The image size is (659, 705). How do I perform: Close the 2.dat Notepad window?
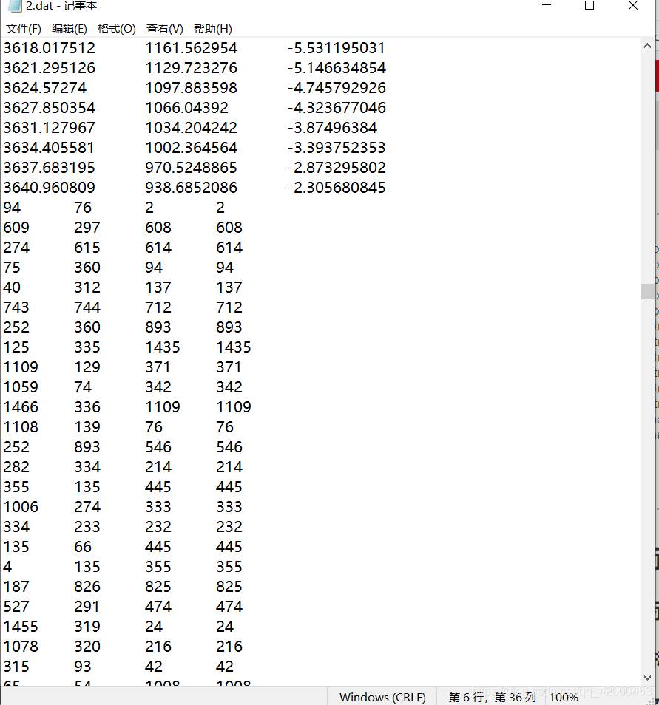click(x=633, y=5)
